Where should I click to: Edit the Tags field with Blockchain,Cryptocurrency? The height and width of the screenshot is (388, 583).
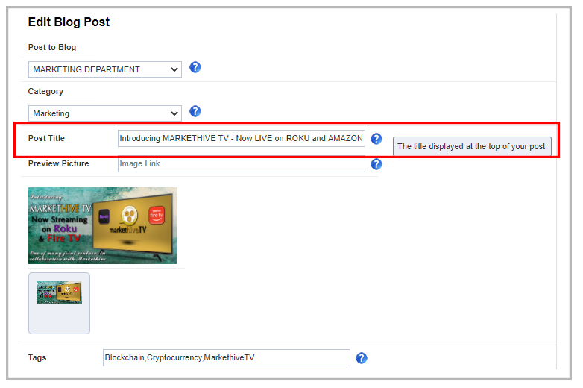227,358
